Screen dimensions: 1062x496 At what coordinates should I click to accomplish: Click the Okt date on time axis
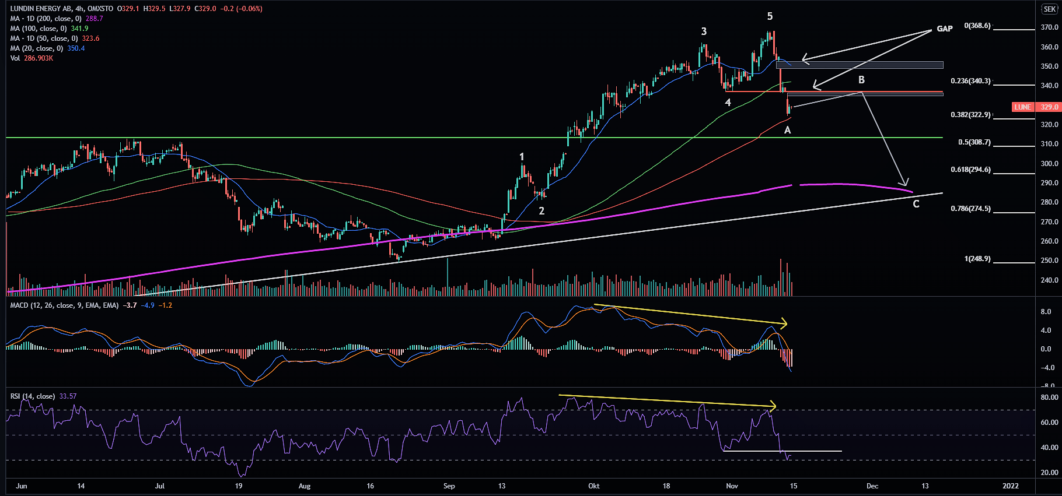click(x=594, y=486)
